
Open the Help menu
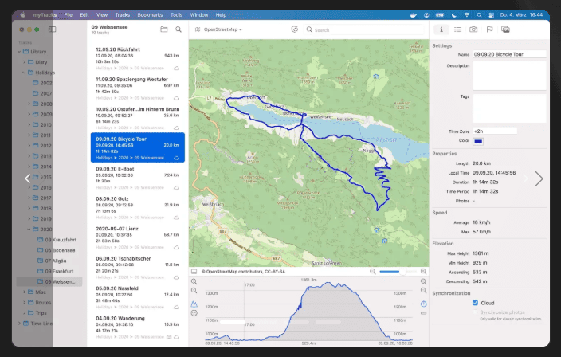coord(221,15)
